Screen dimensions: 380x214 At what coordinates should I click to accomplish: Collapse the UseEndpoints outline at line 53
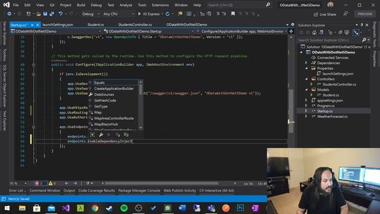tap(34, 127)
